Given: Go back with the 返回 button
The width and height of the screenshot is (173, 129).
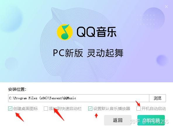Looking at the screenshot, I should 118,120.
